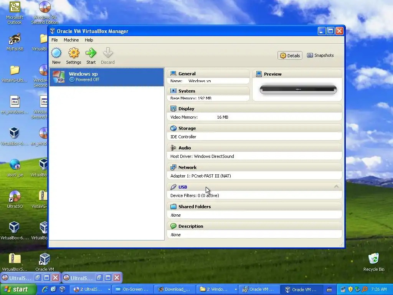Click "Host Driver: Windows DirectSound" text

[x=202, y=156]
